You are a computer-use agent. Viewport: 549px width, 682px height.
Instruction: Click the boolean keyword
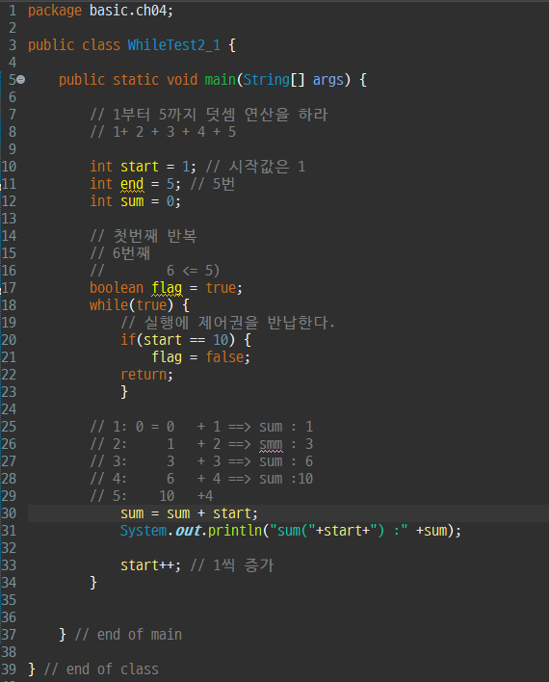point(117,288)
